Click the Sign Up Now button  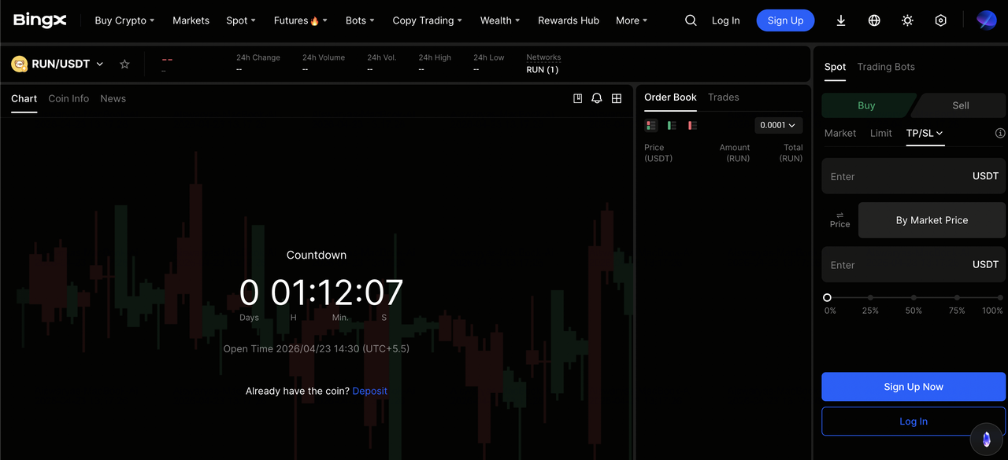913,387
